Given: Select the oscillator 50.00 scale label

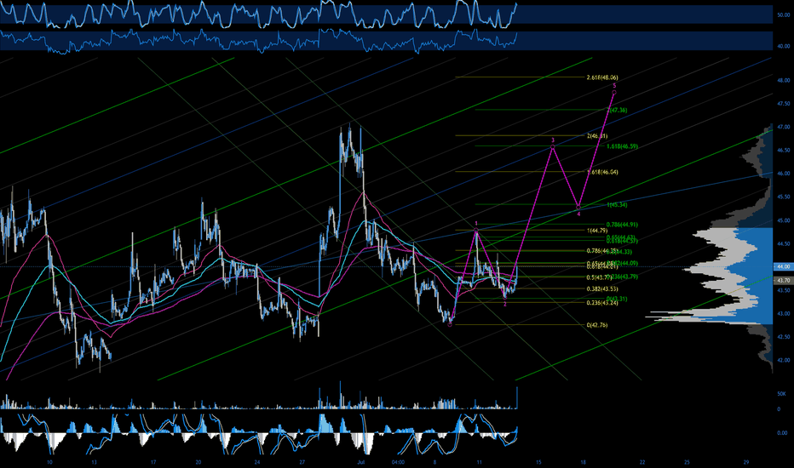Looking at the screenshot, I should 784,15.
